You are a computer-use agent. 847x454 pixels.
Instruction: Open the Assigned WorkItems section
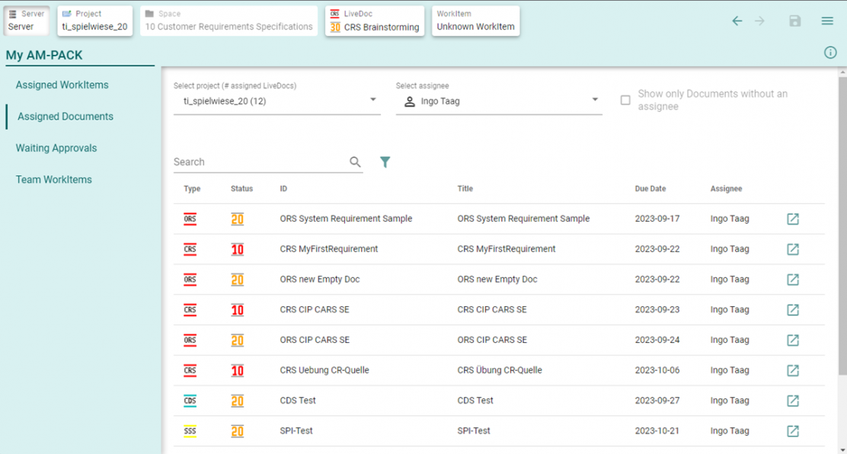click(62, 85)
